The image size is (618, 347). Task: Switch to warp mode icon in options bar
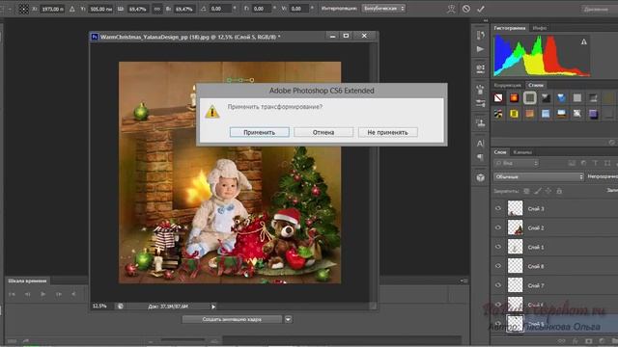pyautogui.click(x=451, y=9)
